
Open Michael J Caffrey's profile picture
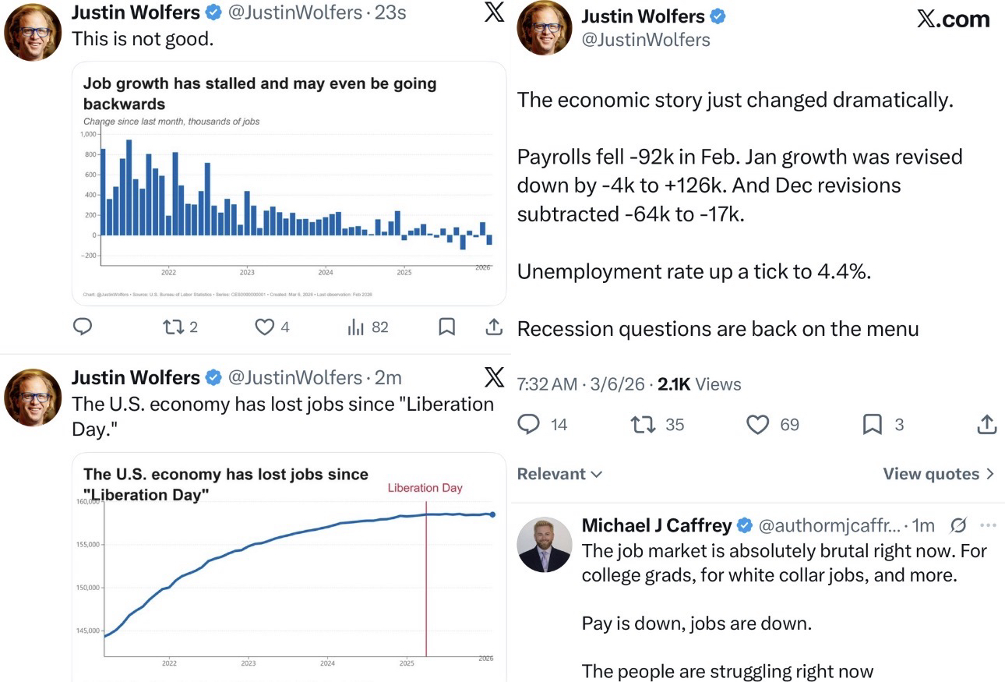[x=544, y=544]
